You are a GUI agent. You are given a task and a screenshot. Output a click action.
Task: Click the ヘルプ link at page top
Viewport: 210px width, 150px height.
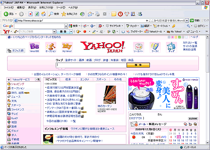(194, 37)
